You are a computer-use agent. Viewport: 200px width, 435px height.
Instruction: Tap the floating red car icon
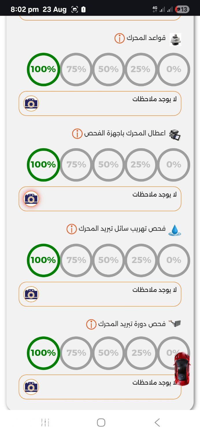pos(182,369)
